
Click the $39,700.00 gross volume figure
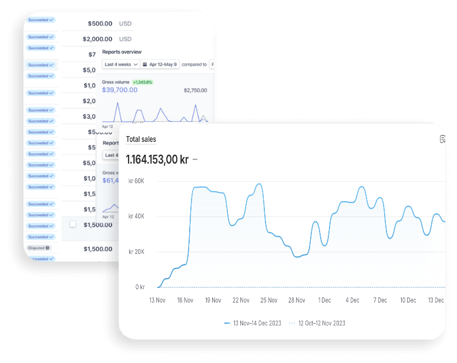click(x=119, y=90)
